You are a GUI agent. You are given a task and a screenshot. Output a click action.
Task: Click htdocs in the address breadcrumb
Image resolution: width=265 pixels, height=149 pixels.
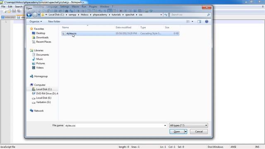pos(84,15)
